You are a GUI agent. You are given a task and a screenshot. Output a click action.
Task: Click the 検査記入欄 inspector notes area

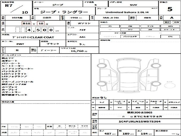pos(46,112)
